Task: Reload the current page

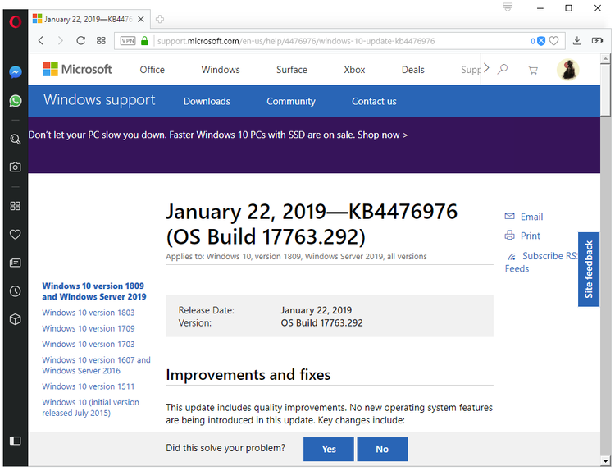Action: 81,40
